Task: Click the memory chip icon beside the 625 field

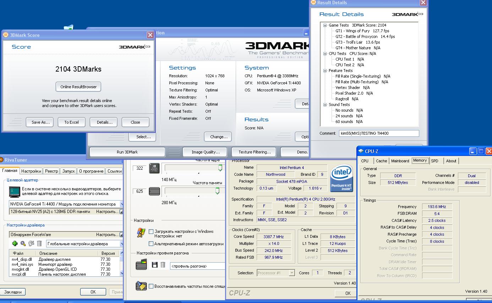Action: (154, 191)
